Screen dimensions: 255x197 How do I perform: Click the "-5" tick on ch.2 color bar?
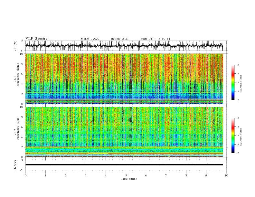point(237,136)
